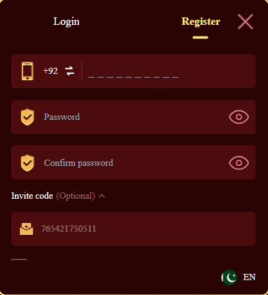Click the shield icon in Password field

point(27,117)
